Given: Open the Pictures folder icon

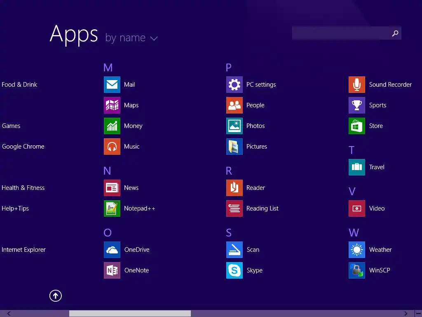Looking at the screenshot, I should (x=234, y=147).
